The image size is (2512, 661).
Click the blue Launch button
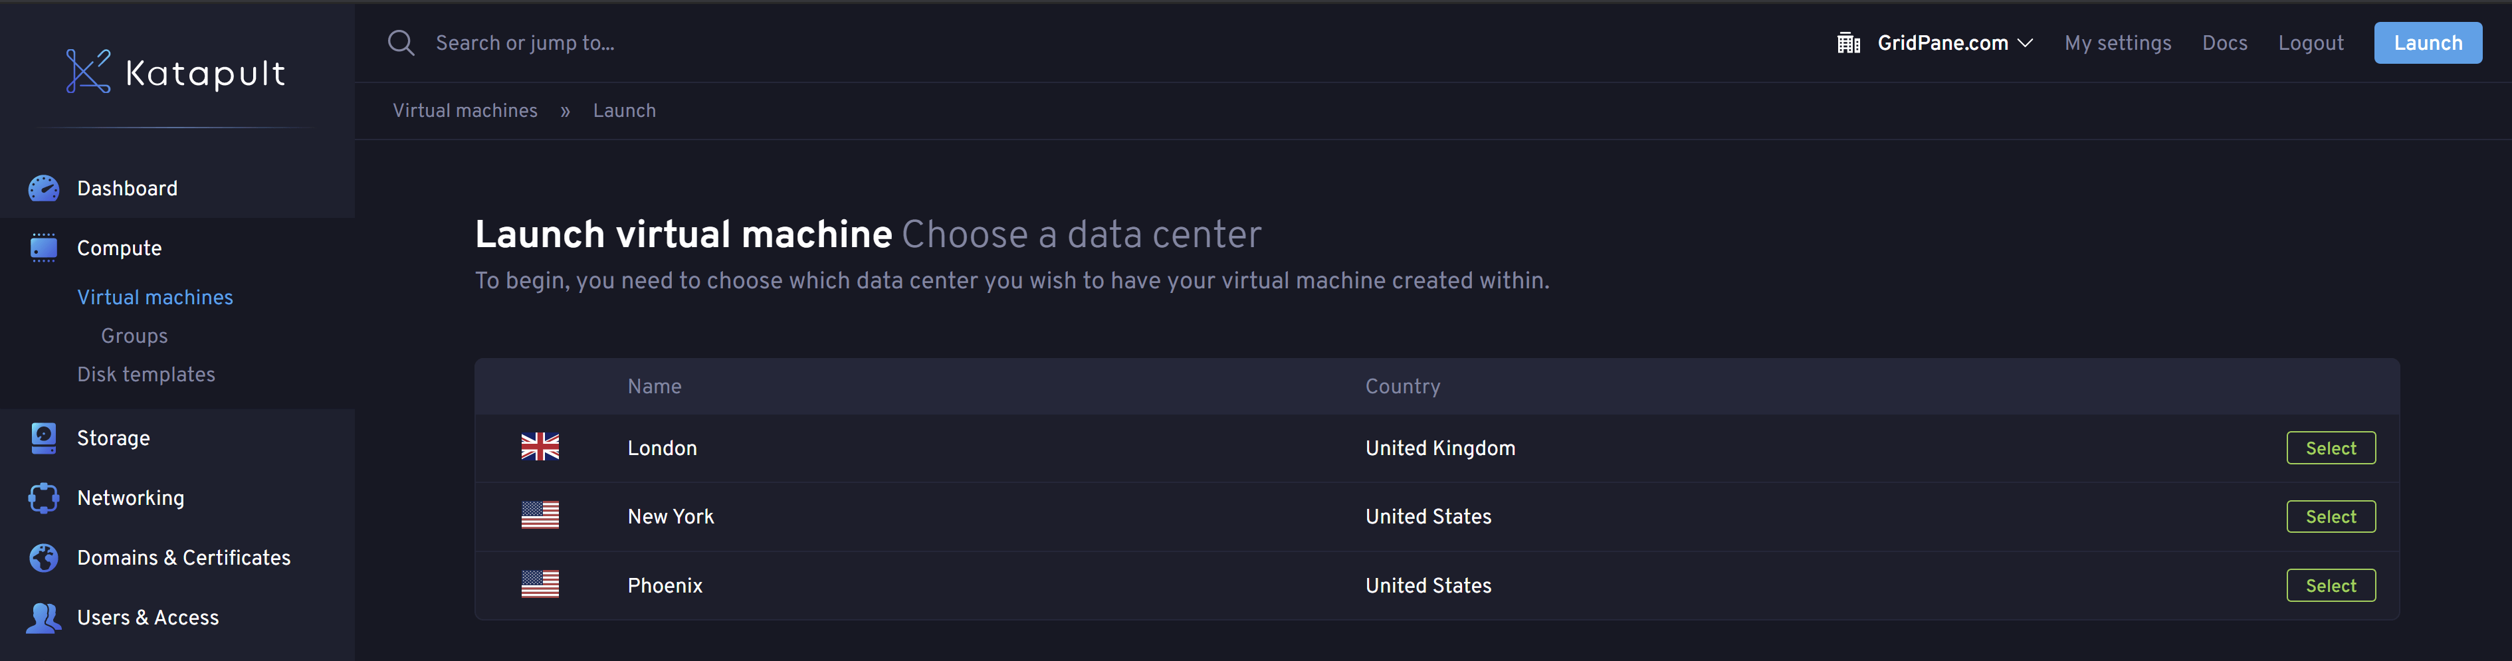(x=2428, y=43)
